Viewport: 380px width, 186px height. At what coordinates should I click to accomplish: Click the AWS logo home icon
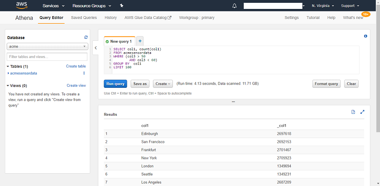point(21,5)
